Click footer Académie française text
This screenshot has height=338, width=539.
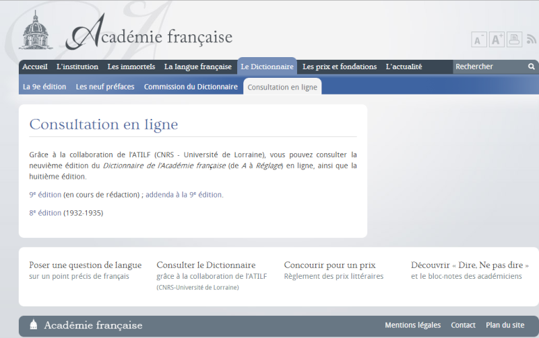93,325
